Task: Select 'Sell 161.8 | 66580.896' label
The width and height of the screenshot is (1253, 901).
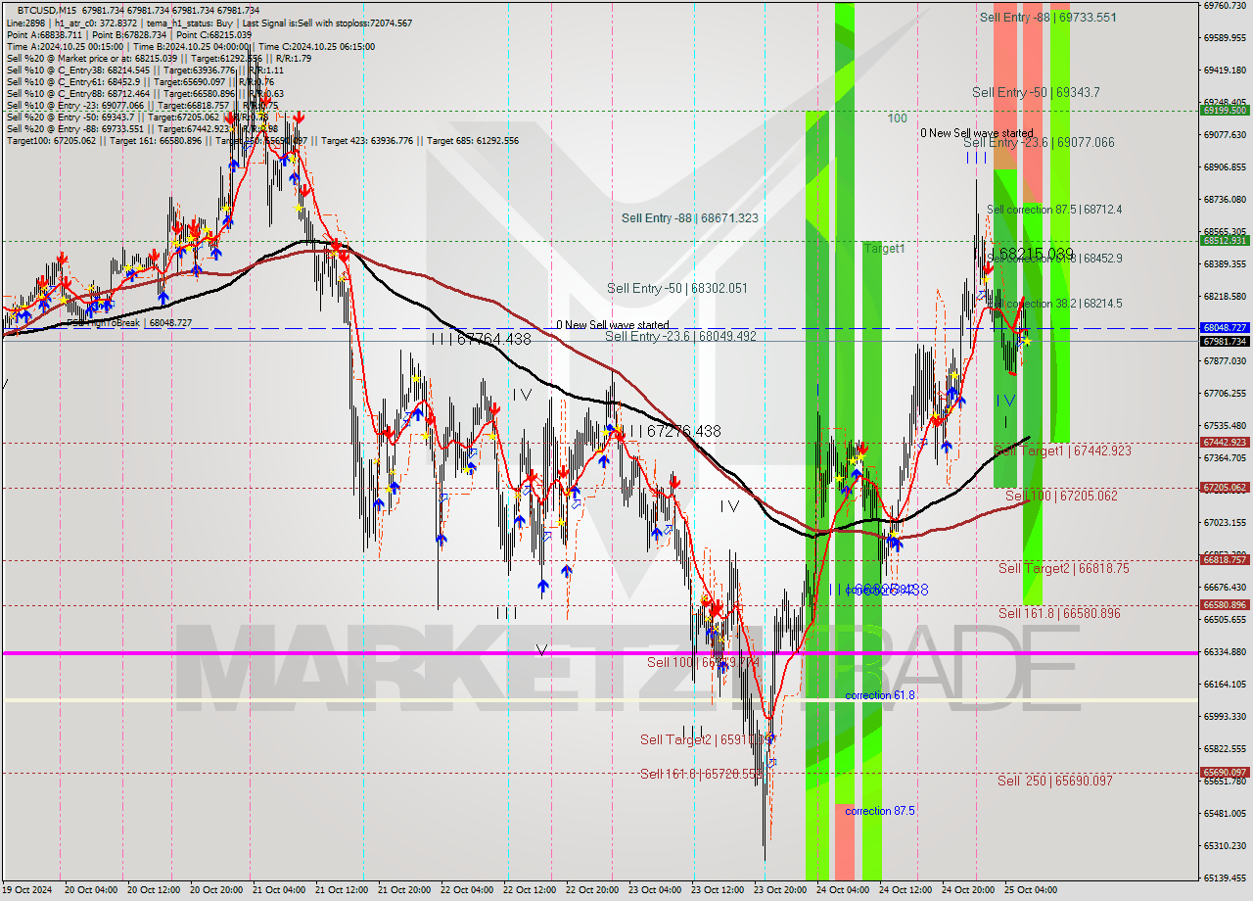Action: [x=1059, y=613]
